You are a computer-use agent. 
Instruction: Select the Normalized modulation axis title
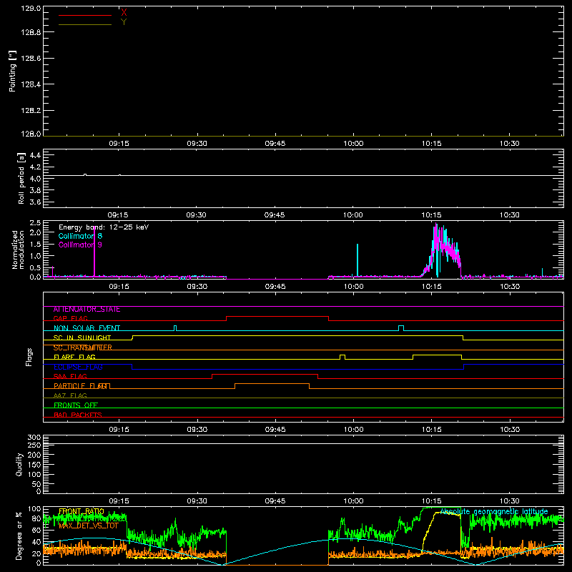tap(18, 250)
